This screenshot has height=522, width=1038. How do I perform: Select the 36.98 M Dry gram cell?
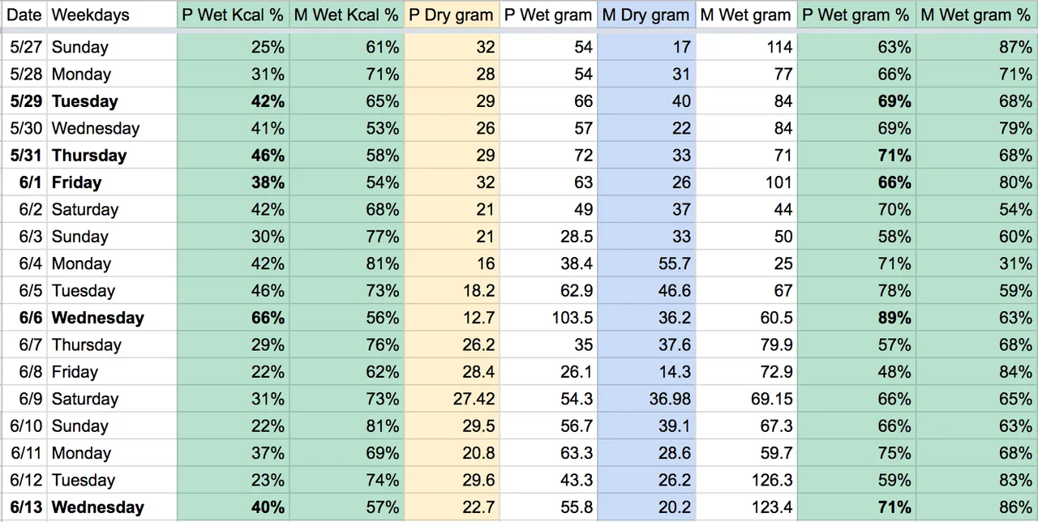click(x=646, y=399)
